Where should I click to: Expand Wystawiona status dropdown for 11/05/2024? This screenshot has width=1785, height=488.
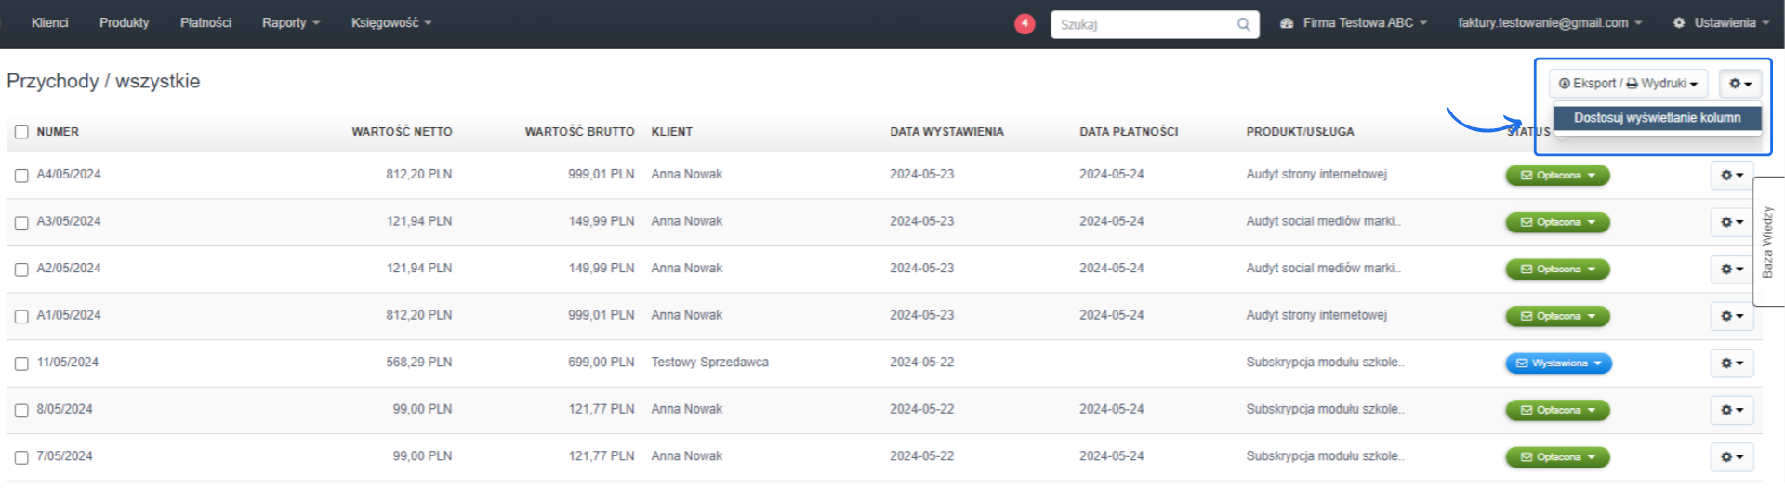click(1558, 363)
